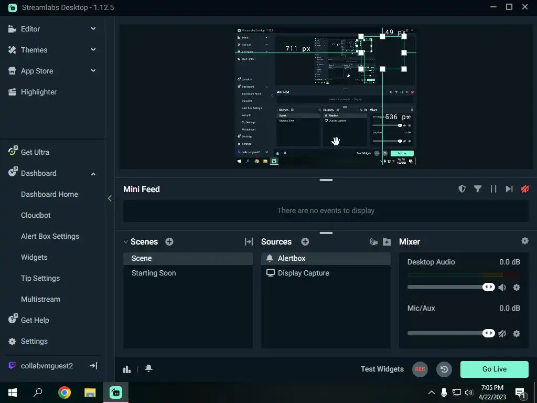Mute Desktop Audio speaker icon
The height and width of the screenshot is (403, 537).
[502, 288]
